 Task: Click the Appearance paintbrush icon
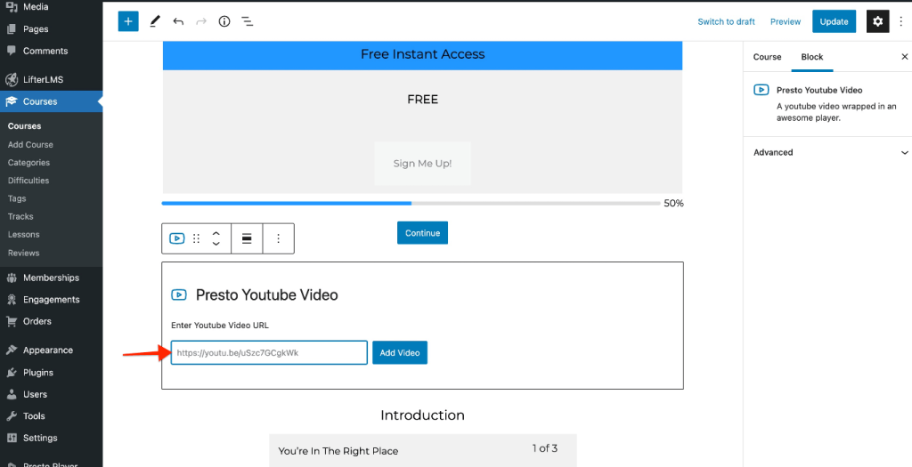click(x=11, y=350)
